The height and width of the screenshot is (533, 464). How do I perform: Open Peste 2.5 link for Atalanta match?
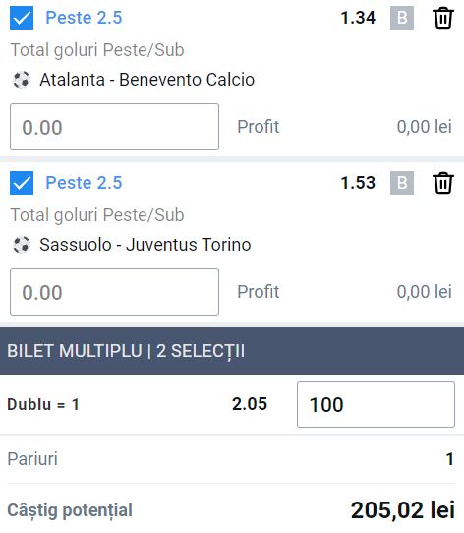click(84, 18)
